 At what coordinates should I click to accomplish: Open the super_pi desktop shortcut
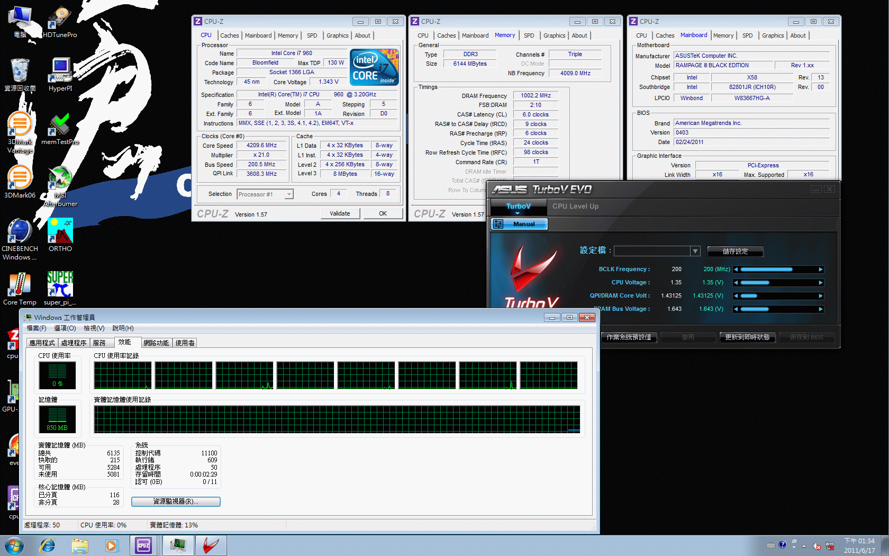[x=60, y=289]
